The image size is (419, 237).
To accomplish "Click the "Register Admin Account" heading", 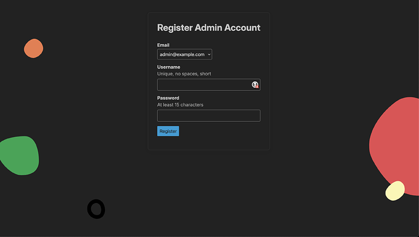I will (209, 28).
